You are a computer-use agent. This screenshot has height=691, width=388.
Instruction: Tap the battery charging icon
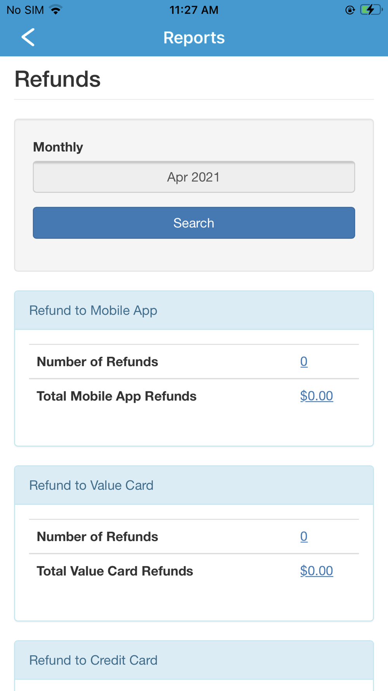tap(370, 10)
